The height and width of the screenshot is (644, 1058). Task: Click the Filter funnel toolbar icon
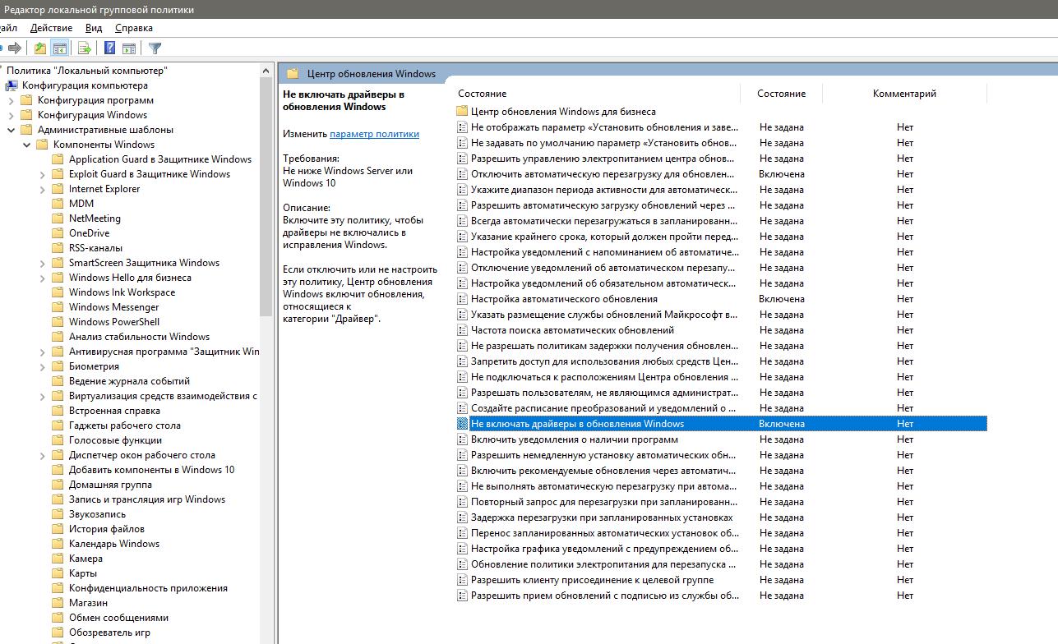[155, 48]
